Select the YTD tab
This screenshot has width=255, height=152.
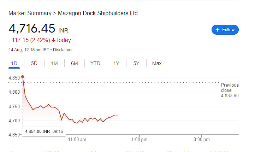tap(95, 63)
